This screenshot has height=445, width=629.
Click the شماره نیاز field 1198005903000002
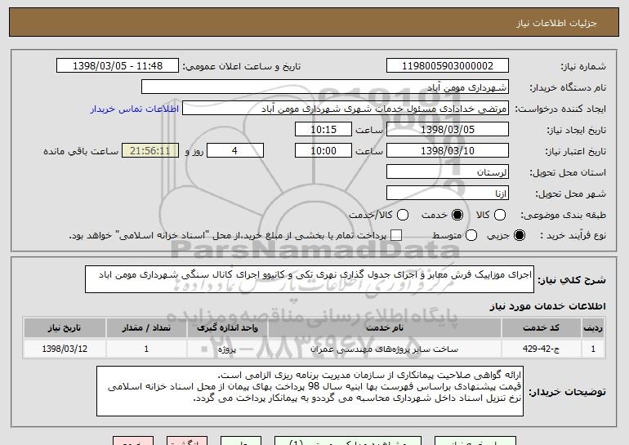pyautogui.click(x=448, y=66)
